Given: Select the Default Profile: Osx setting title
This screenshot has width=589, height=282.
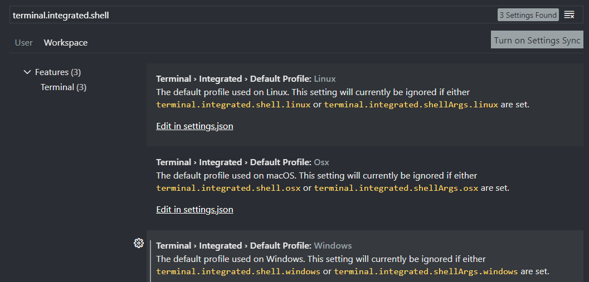Looking at the screenshot, I should (242, 162).
